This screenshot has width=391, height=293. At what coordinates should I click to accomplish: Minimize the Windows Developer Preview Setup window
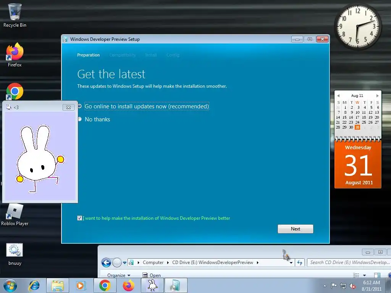click(x=297, y=39)
